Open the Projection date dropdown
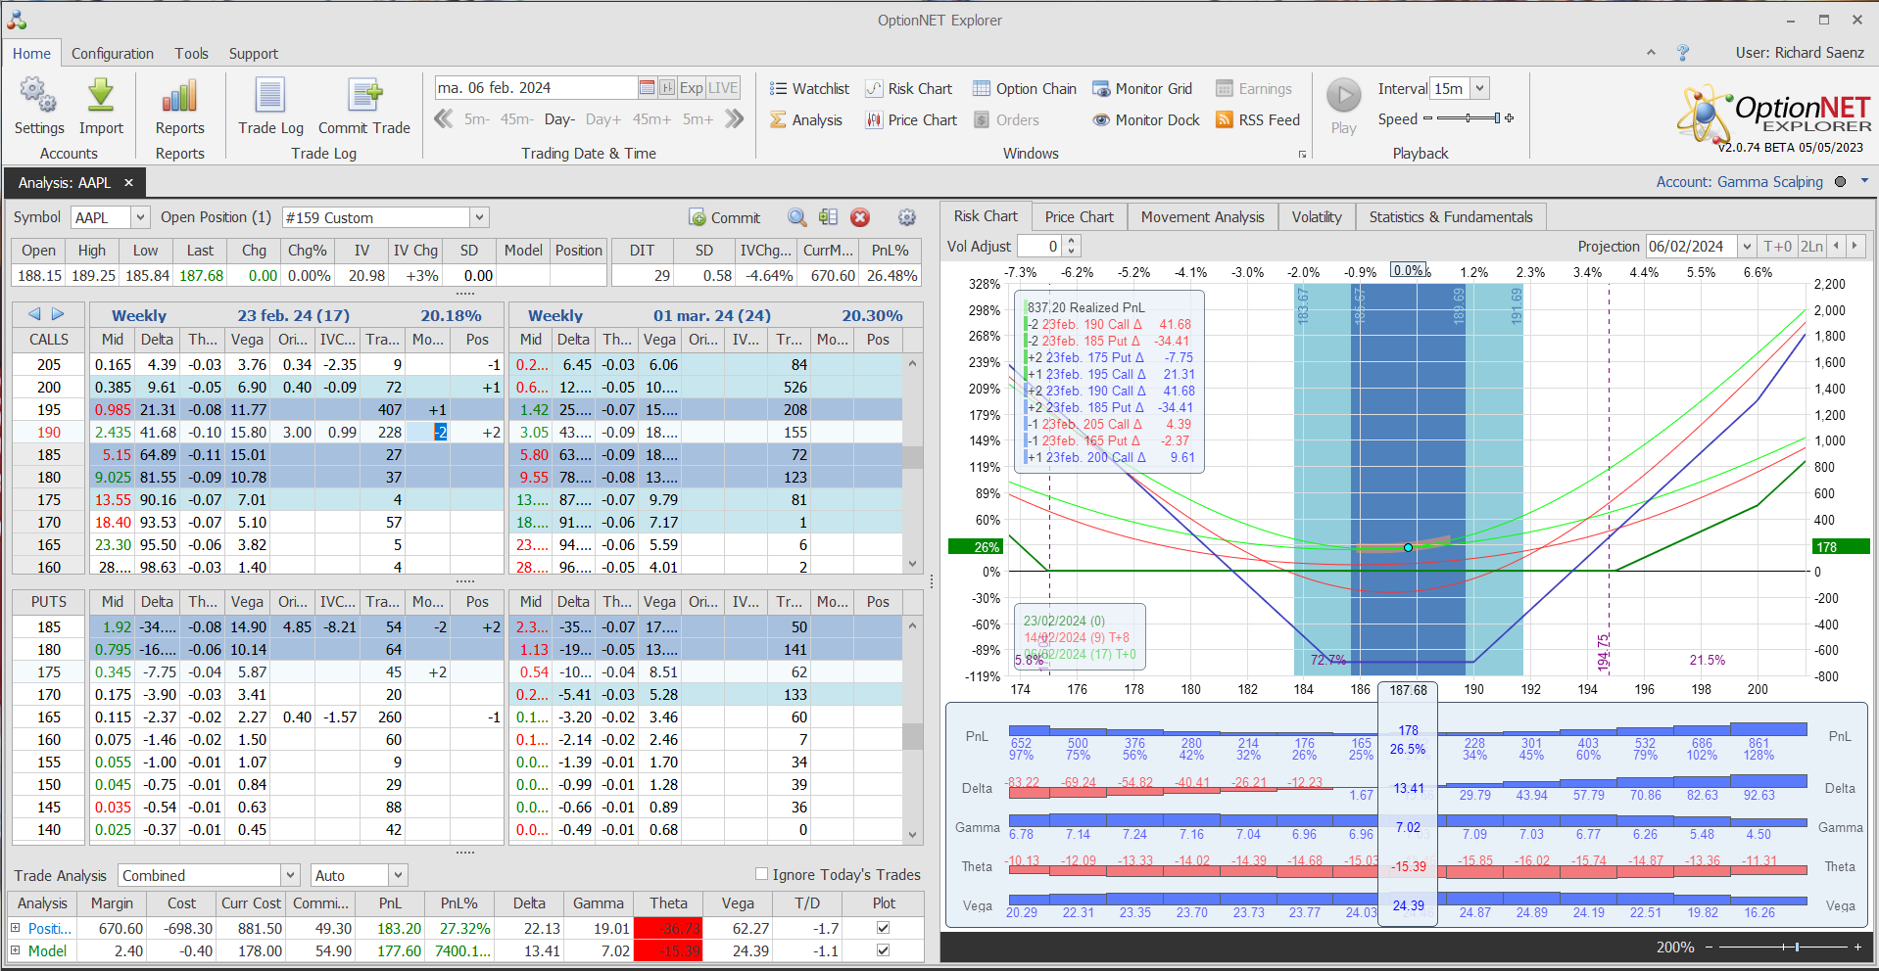Screen dimensions: 1879x971 (x=1747, y=247)
